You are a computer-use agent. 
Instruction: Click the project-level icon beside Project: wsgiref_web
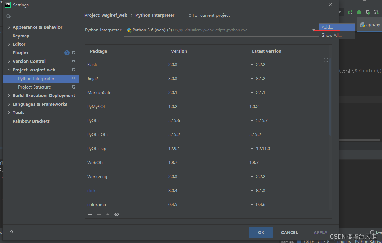74,70
